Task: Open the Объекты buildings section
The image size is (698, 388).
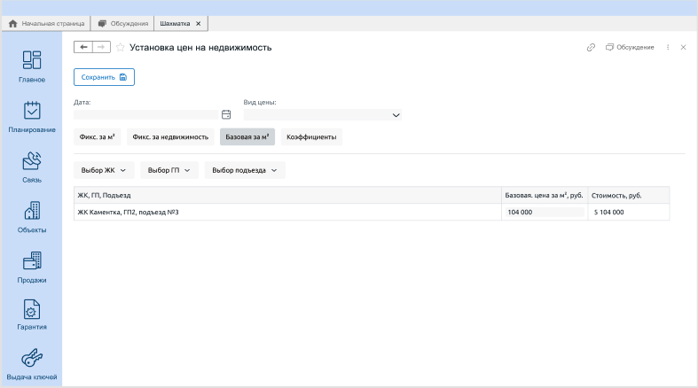Action: pyautogui.click(x=32, y=217)
